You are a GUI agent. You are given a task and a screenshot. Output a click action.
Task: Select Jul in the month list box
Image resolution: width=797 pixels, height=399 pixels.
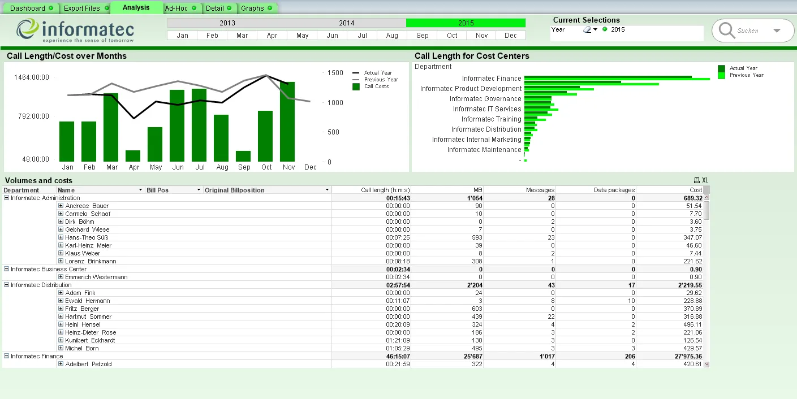click(x=362, y=36)
